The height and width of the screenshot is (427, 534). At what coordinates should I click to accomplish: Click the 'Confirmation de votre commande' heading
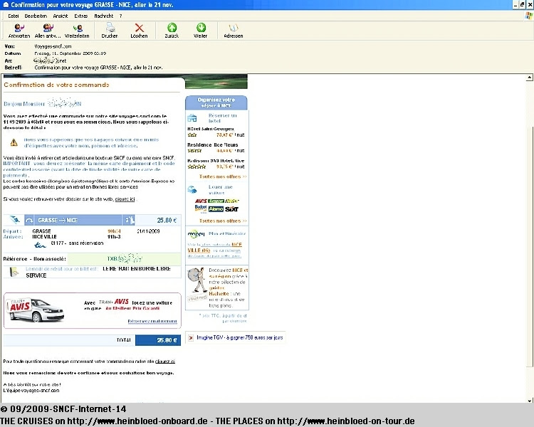tap(56, 85)
